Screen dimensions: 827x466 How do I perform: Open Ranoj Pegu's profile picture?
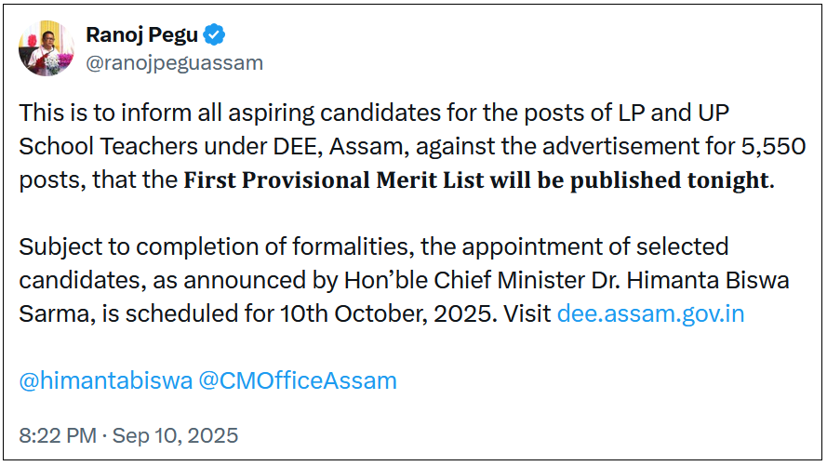(47, 48)
